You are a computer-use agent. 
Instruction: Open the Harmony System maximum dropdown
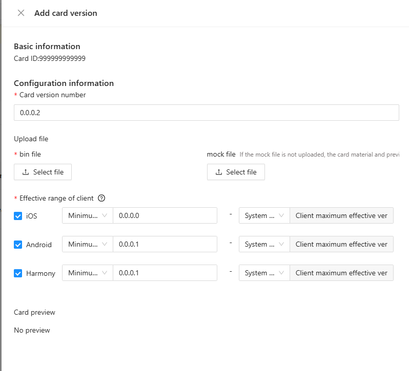point(264,273)
